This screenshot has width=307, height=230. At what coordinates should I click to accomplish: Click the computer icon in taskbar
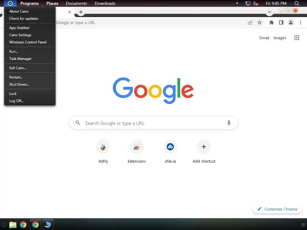[48, 225]
